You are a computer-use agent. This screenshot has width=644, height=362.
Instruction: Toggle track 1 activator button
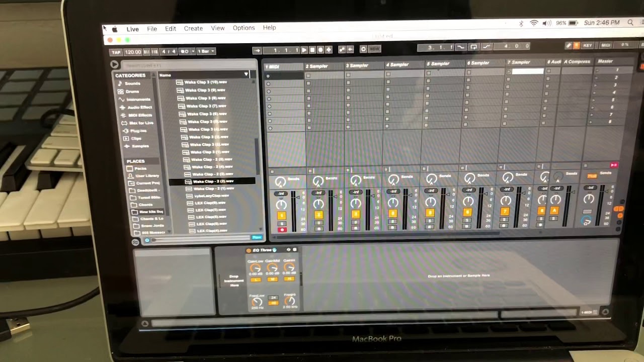281,216
